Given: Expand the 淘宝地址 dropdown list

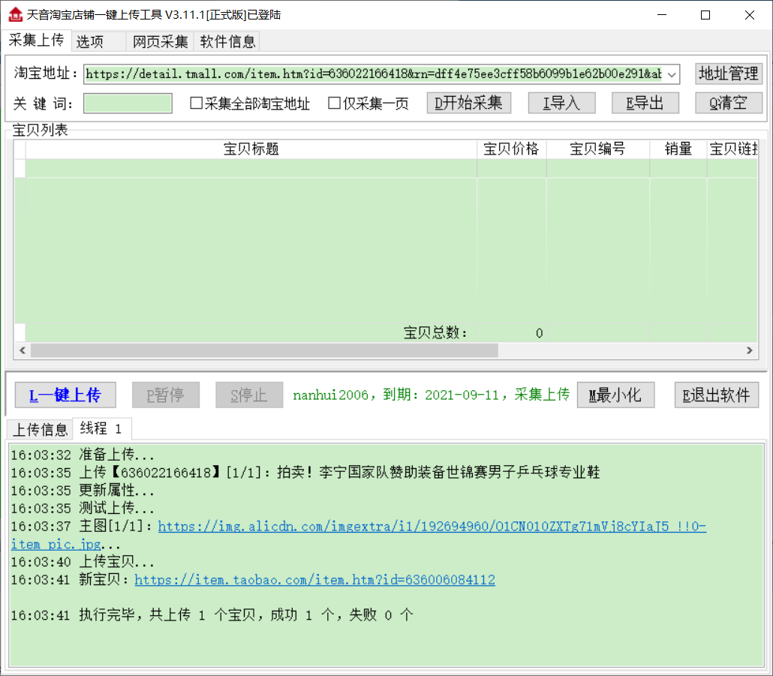Looking at the screenshot, I should 672,74.
